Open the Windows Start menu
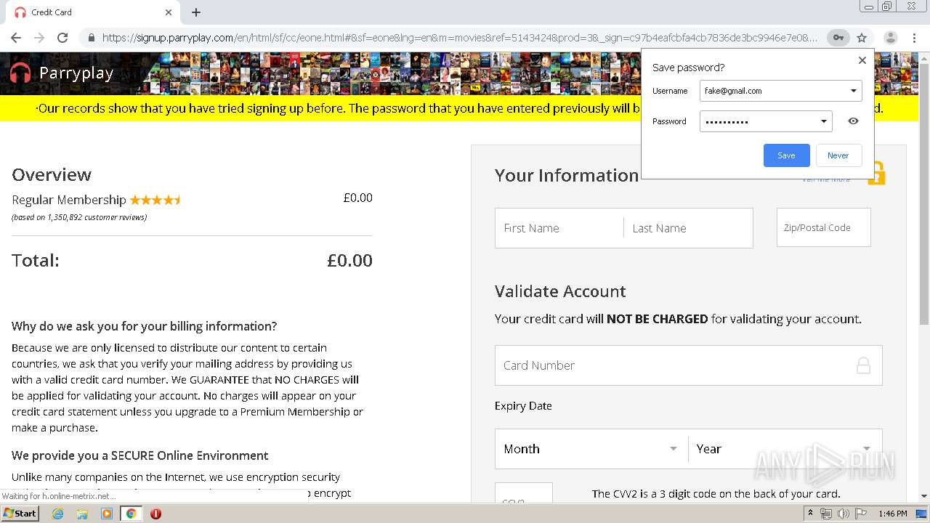930x523 pixels. [x=20, y=514]
